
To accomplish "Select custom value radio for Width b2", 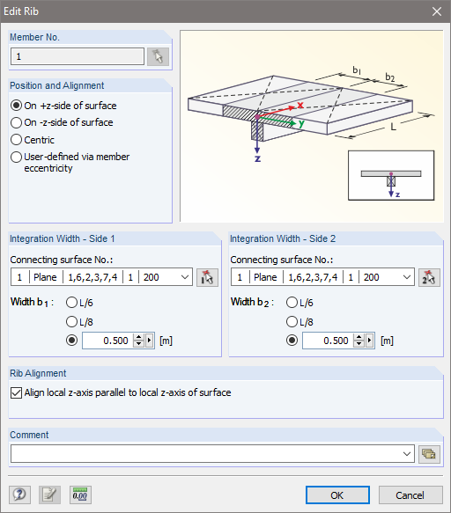I will (292, 341).
